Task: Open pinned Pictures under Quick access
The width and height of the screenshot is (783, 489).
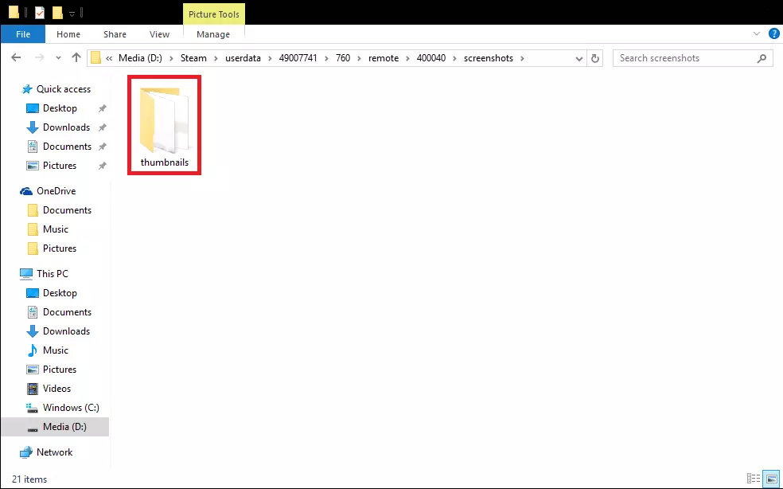Action: [60, 165]
